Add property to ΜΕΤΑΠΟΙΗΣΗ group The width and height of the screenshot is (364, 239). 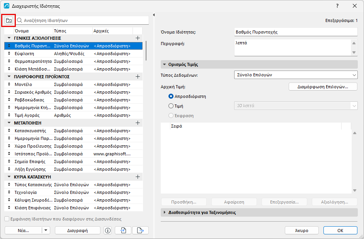(x=138, y=123)
